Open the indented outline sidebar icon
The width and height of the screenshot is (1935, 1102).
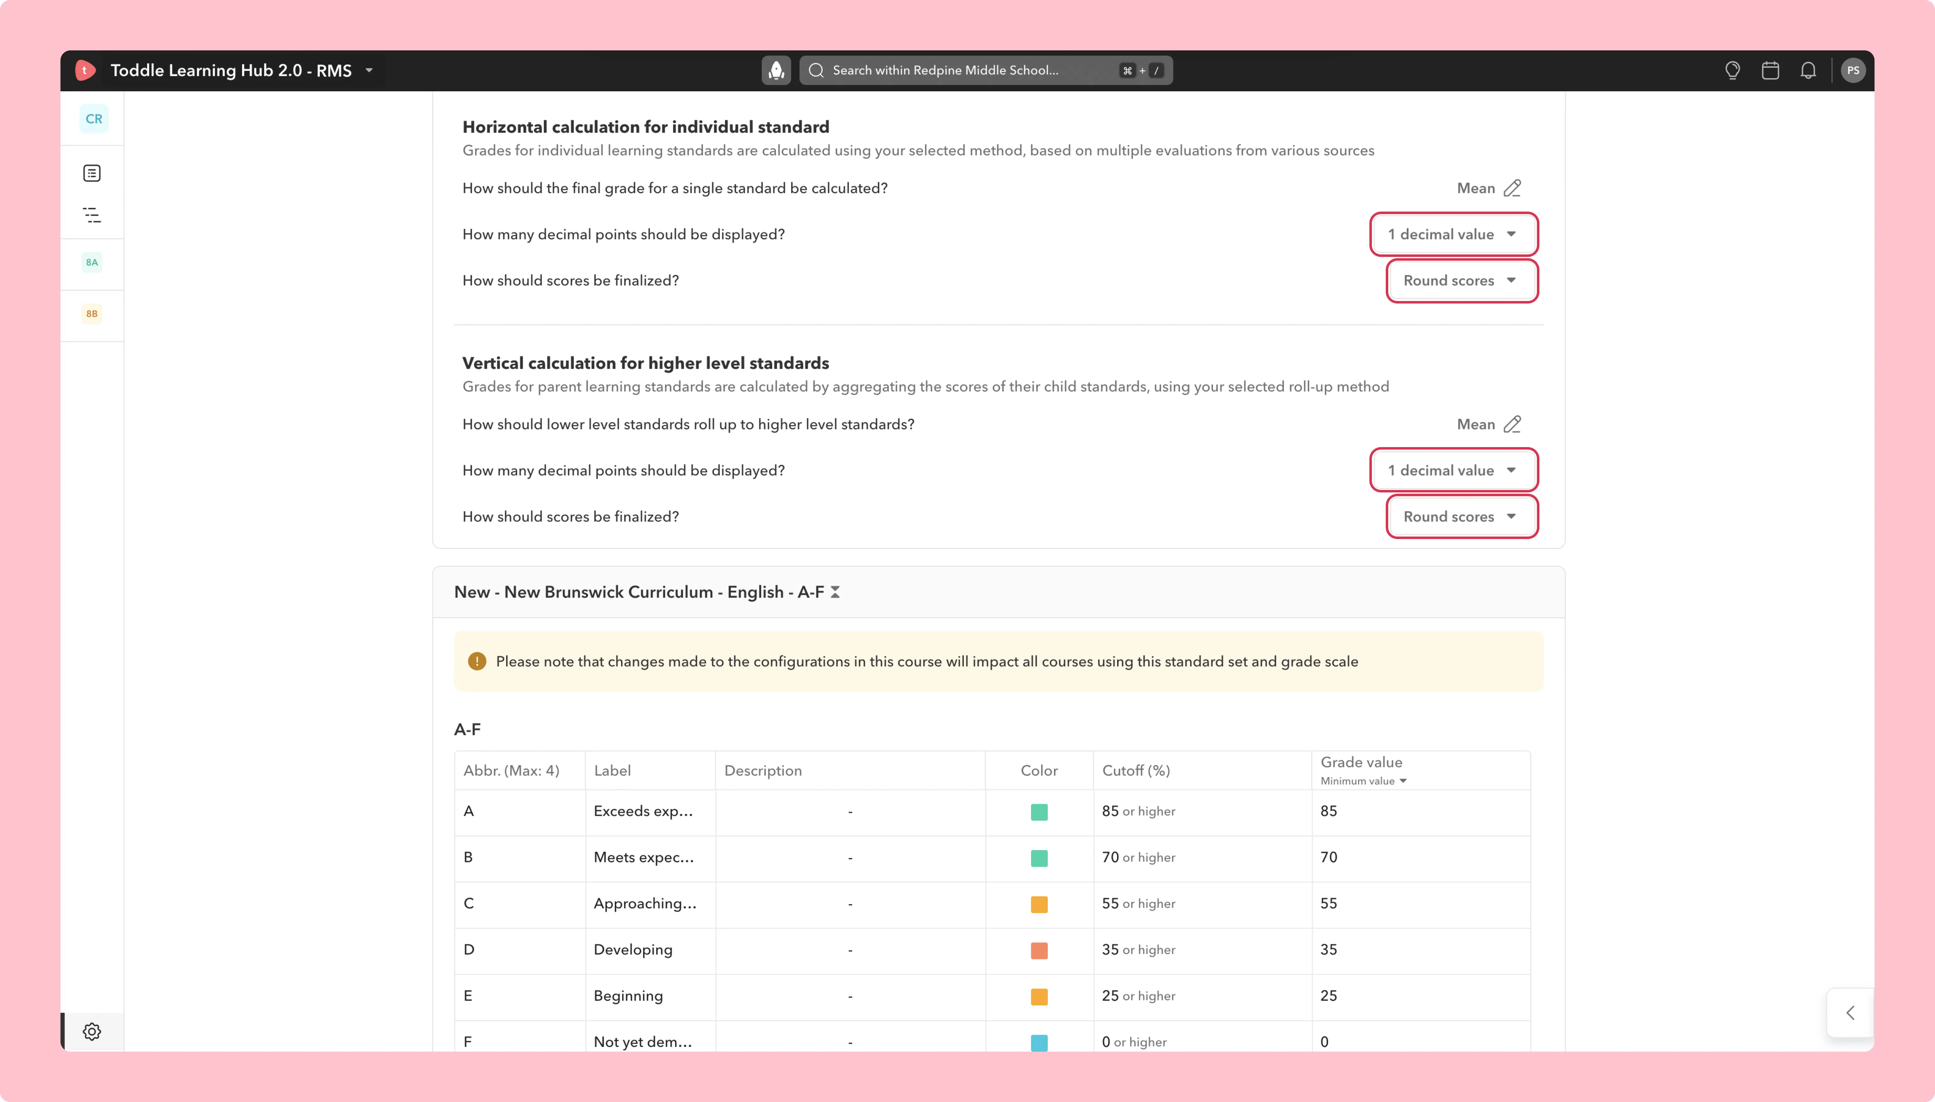tap(92, 215)
